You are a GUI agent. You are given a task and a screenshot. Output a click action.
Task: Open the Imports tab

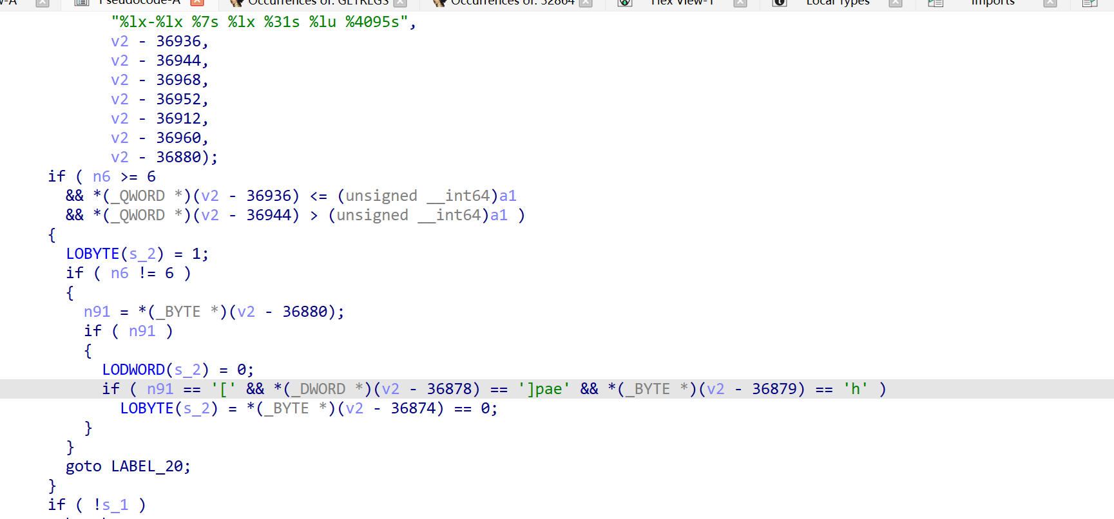coord(993,3)
